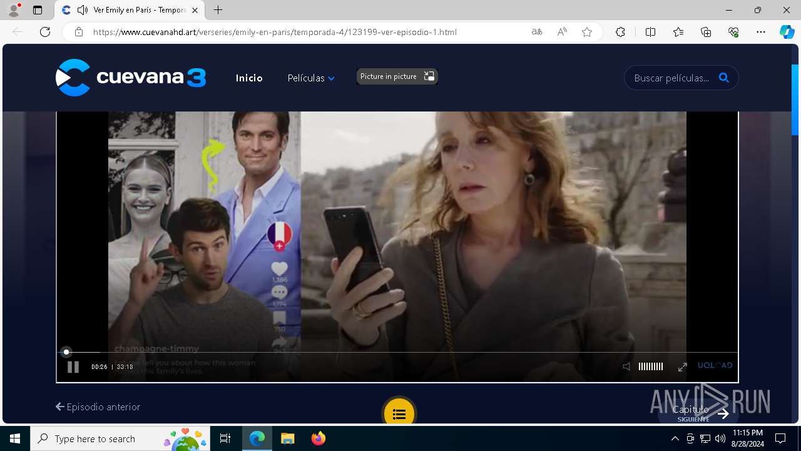
Task: Click the search magnifier icon
Action: 724,78
